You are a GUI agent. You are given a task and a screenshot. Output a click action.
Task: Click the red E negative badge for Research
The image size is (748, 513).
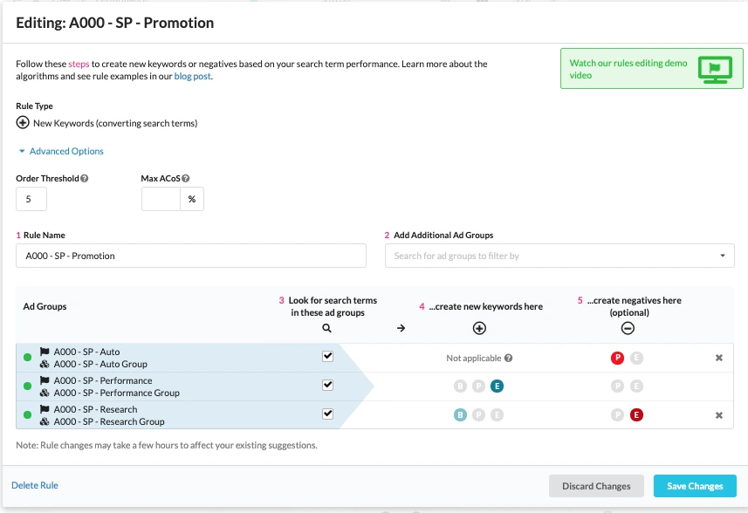point(636,415)
